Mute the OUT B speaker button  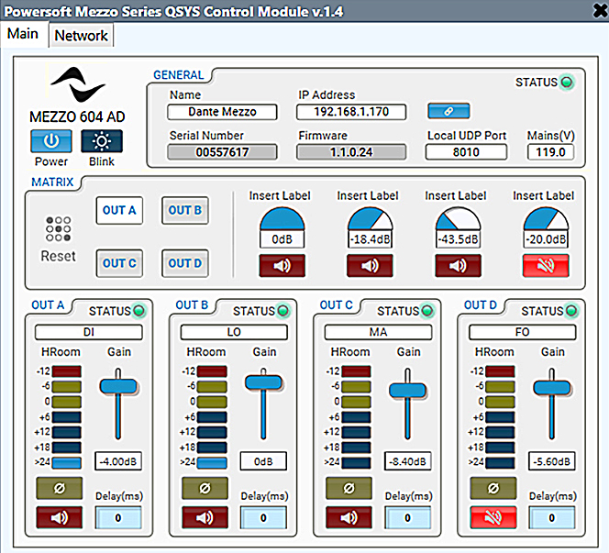click(205, 517)
